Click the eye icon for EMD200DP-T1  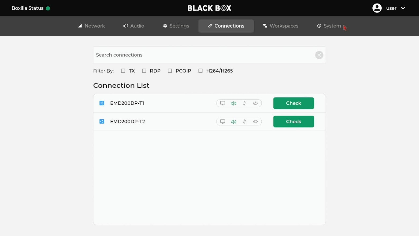[255, 103]
